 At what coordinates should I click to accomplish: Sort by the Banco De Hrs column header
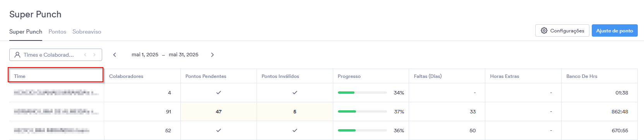click(582, 76)
